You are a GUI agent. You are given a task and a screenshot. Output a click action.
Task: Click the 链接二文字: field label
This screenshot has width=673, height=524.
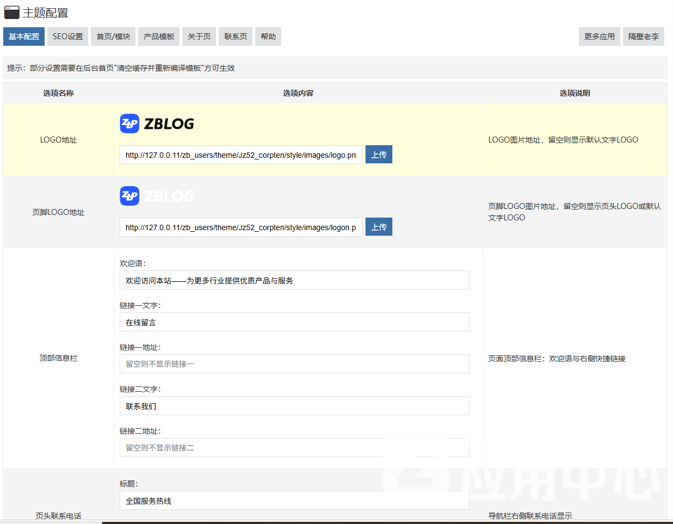[140, 389]
